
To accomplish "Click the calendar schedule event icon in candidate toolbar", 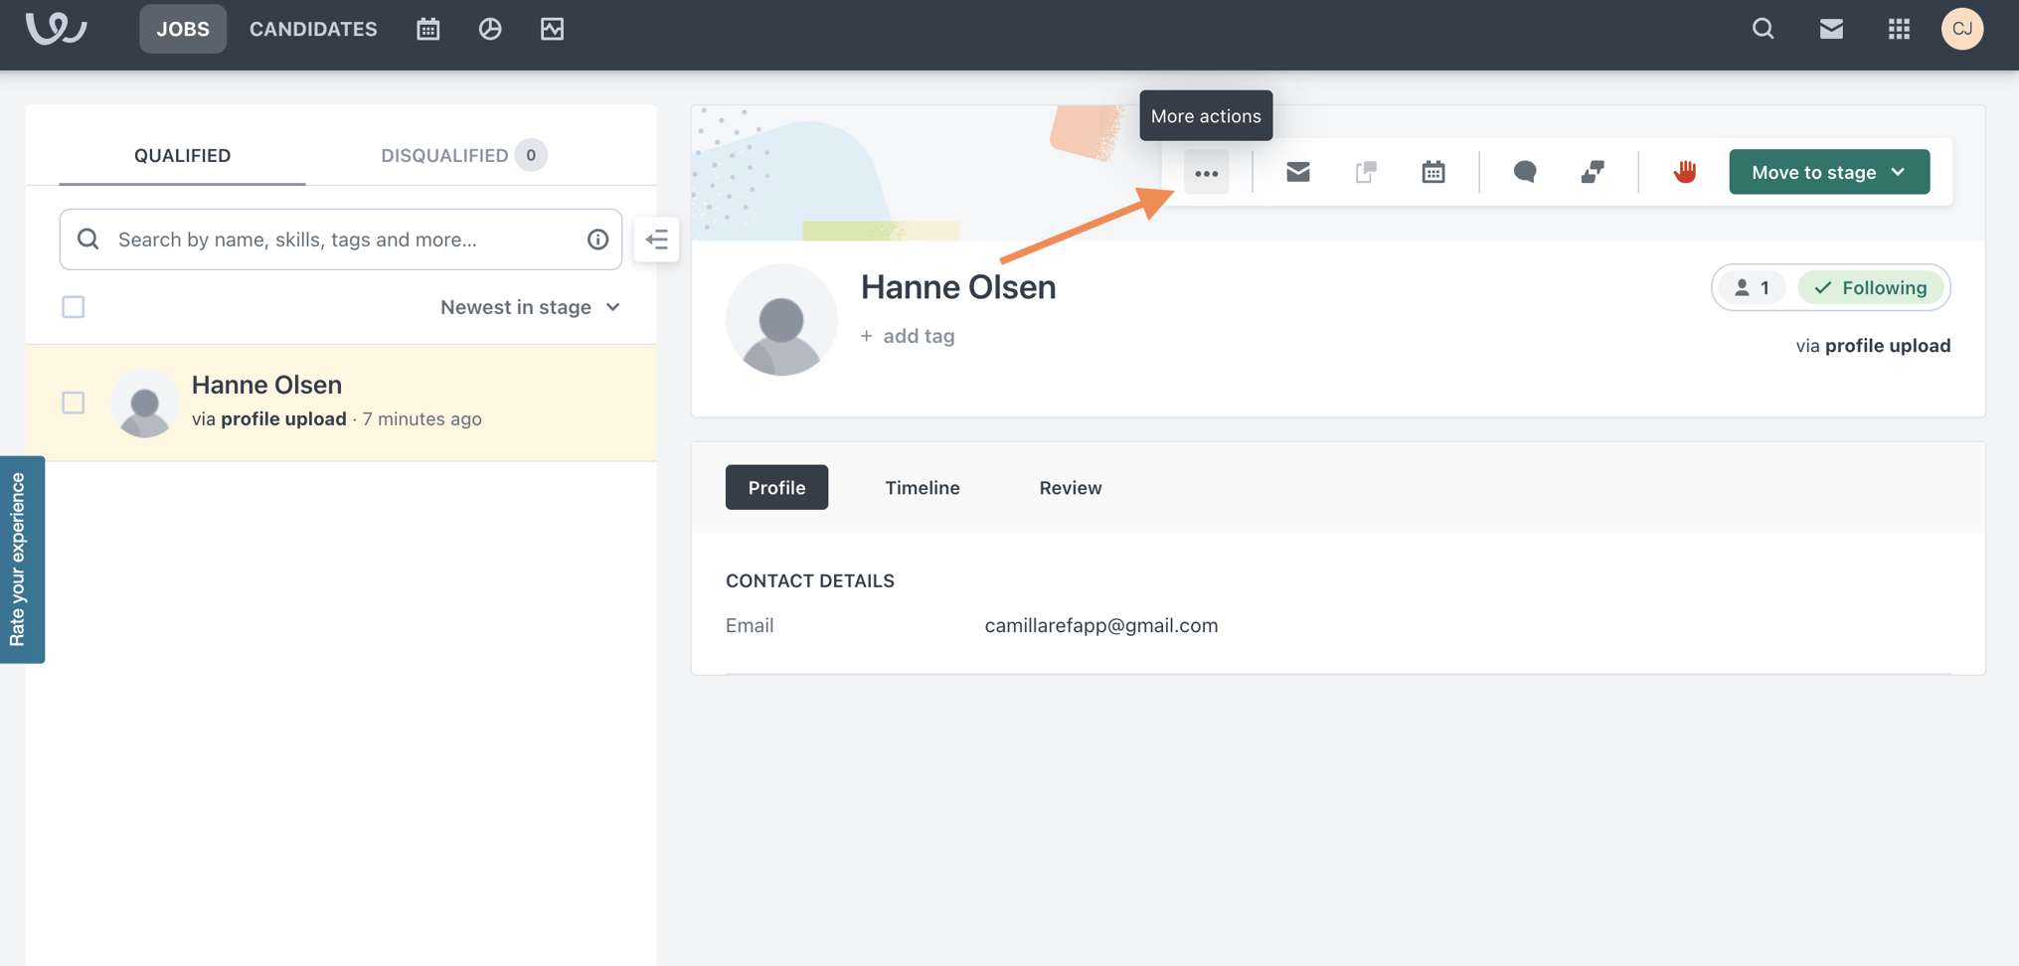I will click(x=1432, y=172).
